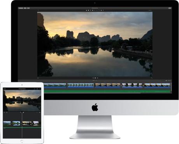Image resolution: width=179 pixels, height=144 pixels.
Task: Open the crop adjustment above the iMac viewer
Action: pyautogui.click(x=91, y=10)
